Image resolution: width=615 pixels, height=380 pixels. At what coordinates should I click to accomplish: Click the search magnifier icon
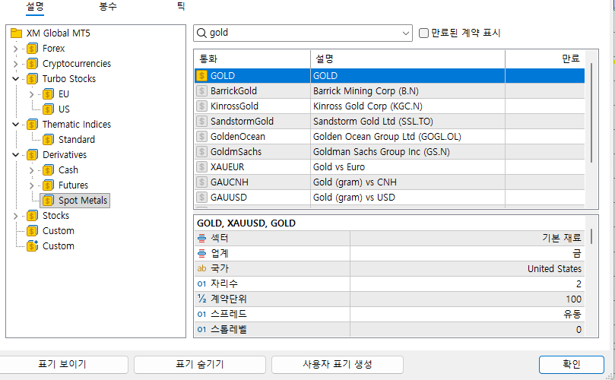coord(202,33)
